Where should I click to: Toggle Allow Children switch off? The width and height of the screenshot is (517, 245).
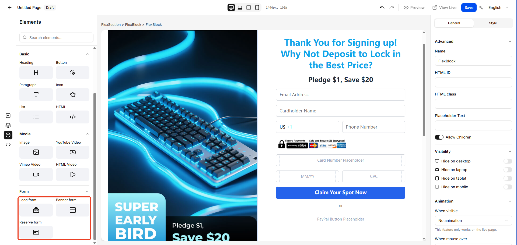click(x=439, y=137)
